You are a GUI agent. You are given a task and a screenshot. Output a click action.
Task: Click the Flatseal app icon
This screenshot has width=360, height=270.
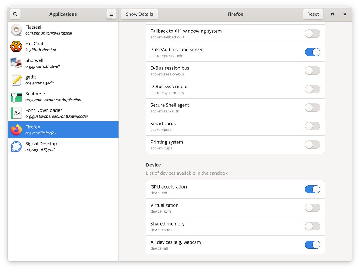(x=16, y=30)
